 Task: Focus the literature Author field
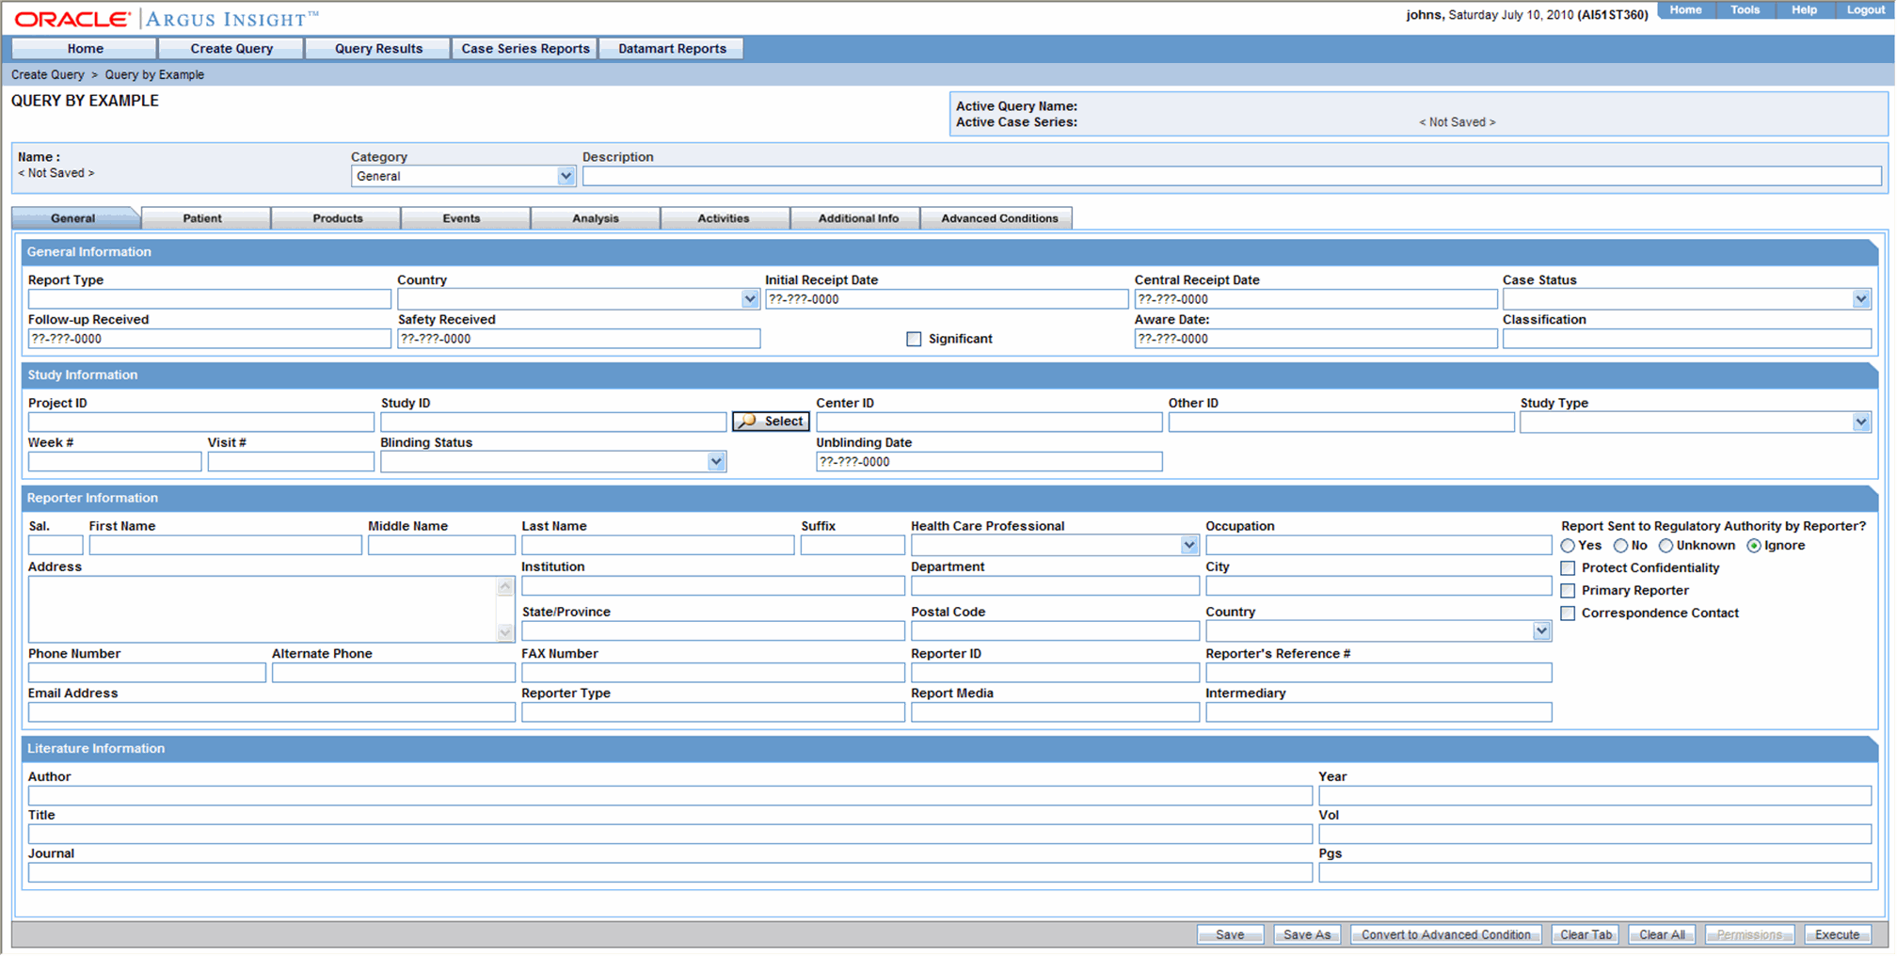pyautogui.click(x=670, y=796)
